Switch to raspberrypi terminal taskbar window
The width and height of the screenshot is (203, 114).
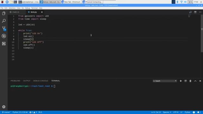point(29,2)
